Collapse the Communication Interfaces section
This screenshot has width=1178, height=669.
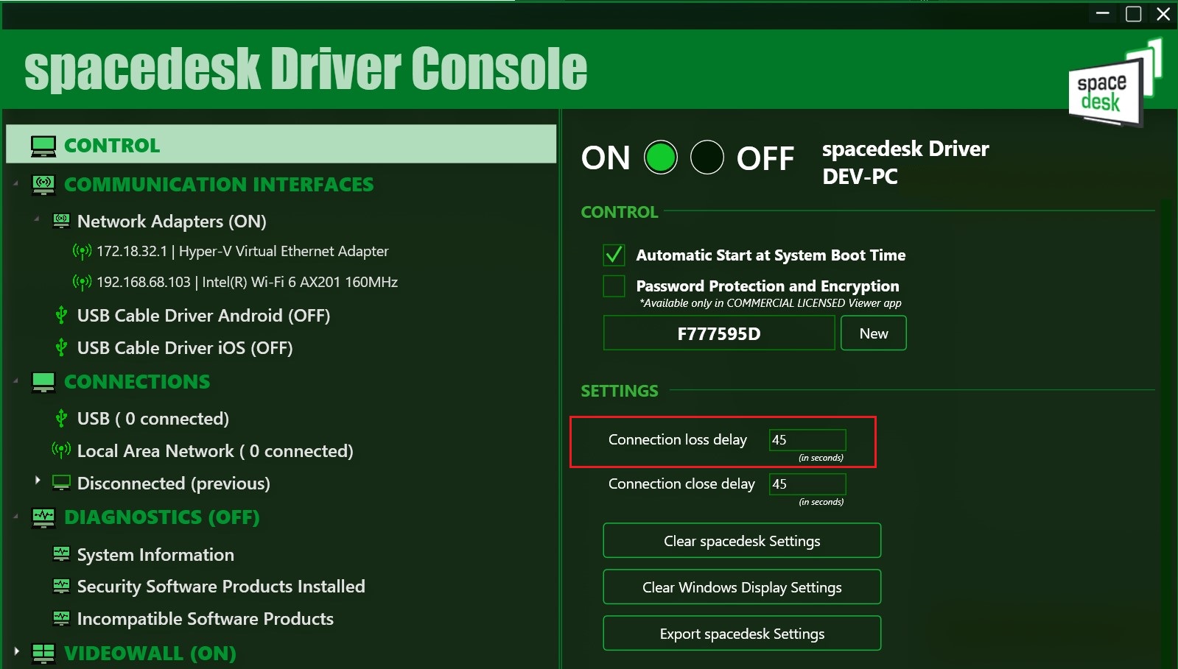16,183
